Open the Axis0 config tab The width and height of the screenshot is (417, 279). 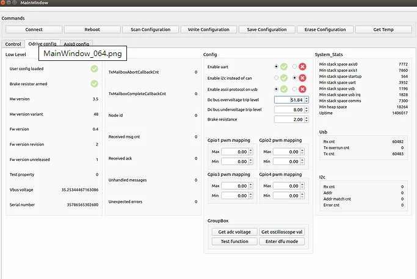click(76, 44)
